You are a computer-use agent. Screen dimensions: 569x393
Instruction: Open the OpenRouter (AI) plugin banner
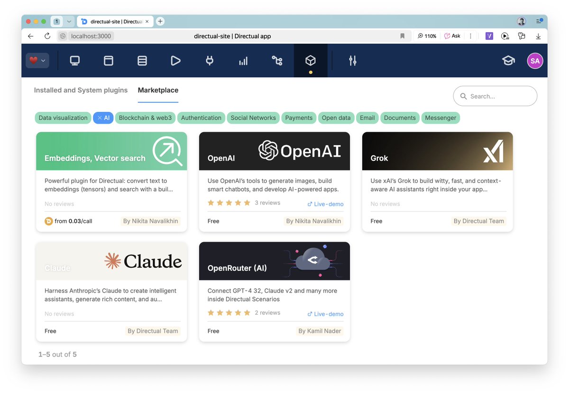(x=275, y=261)
